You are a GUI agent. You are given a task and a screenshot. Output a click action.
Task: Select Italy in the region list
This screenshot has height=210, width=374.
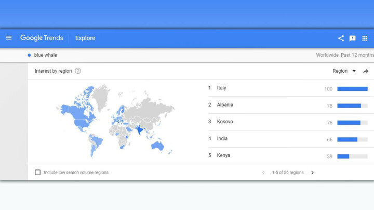tap(221, 88)
